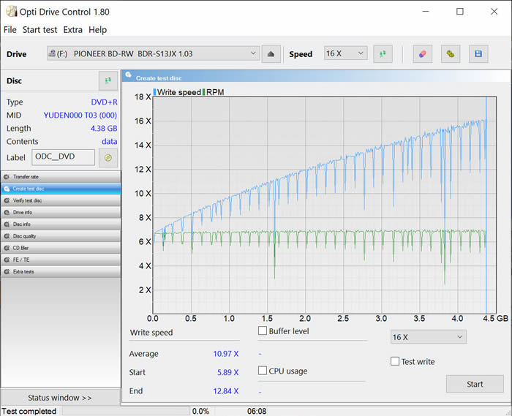Expand the Speed dropdown in the toolbar
This screenshot has height=416, width=512.
pyautogui.click(x=345, y=53)
